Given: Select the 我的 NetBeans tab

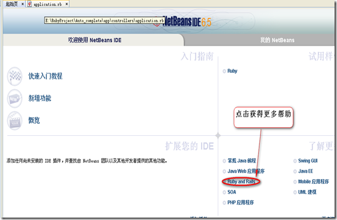Looking at the screenshot, I should (277, 40).
